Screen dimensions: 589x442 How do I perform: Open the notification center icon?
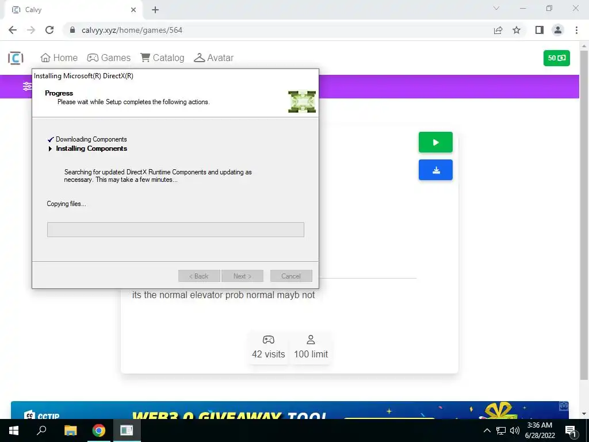click(571, 430)
